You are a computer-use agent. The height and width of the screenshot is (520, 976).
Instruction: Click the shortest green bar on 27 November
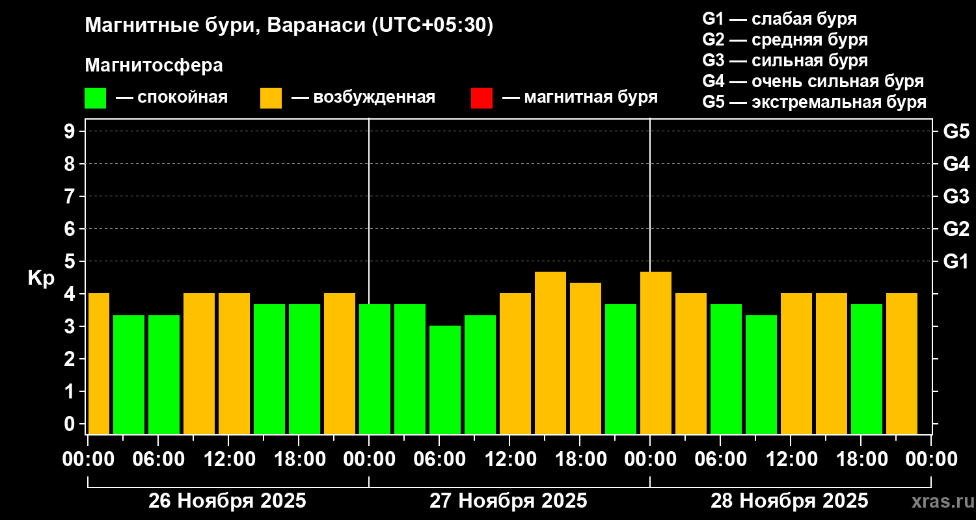[x=445, y=380]
